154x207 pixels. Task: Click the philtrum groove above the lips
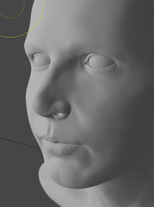[51, 130]
